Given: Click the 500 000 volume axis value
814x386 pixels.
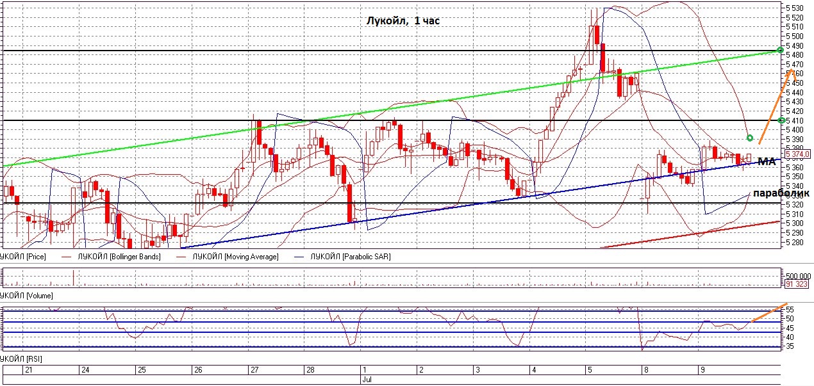Looking at the screenshot, I should [x=798, y=276].
